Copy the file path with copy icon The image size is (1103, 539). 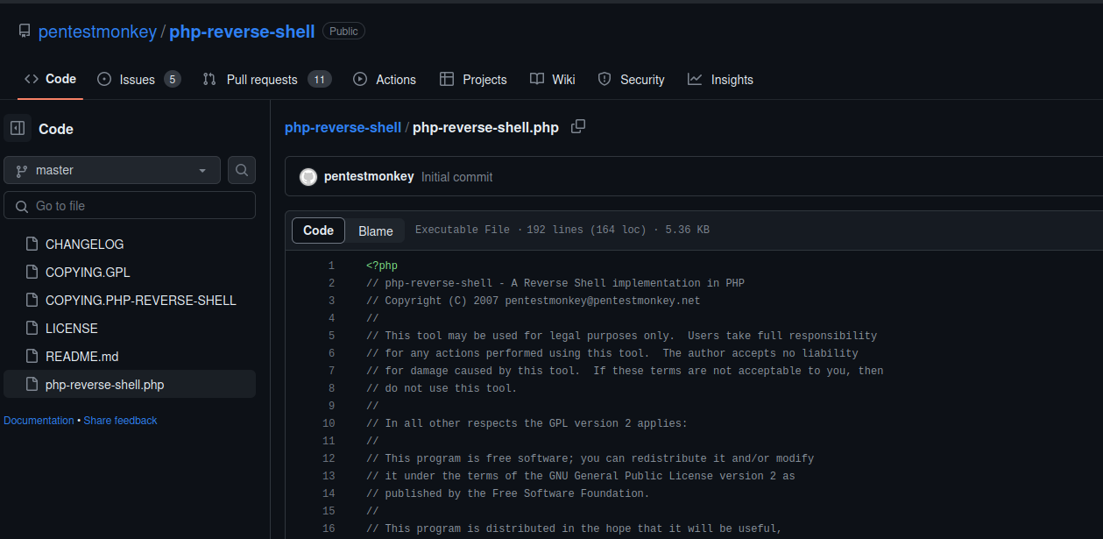[x=578, y=126]
